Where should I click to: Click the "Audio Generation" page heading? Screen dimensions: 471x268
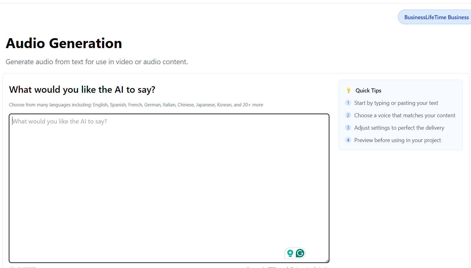click(64, 43)
